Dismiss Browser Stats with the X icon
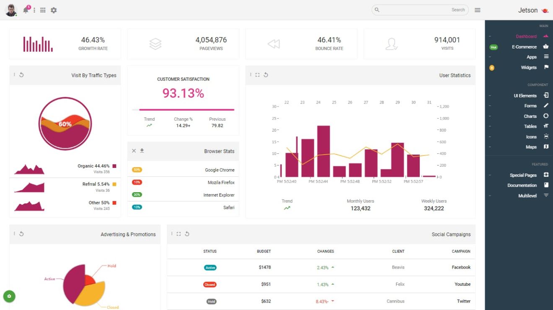 pyautogui.click(x=134, y=150)
